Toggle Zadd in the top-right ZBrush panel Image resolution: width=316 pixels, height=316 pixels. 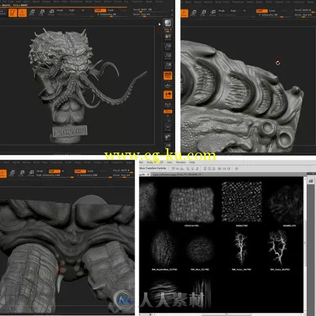(x=262, y=10)
